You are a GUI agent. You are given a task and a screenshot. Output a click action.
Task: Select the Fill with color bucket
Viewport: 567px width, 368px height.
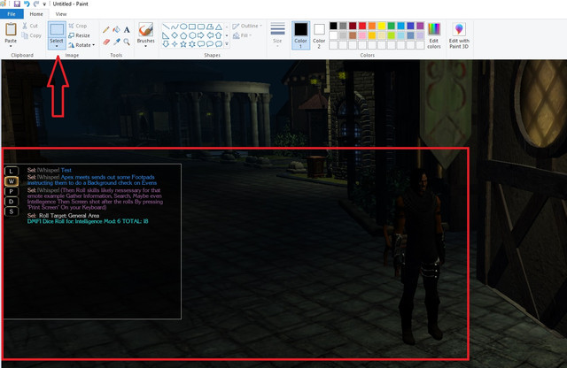116,30
